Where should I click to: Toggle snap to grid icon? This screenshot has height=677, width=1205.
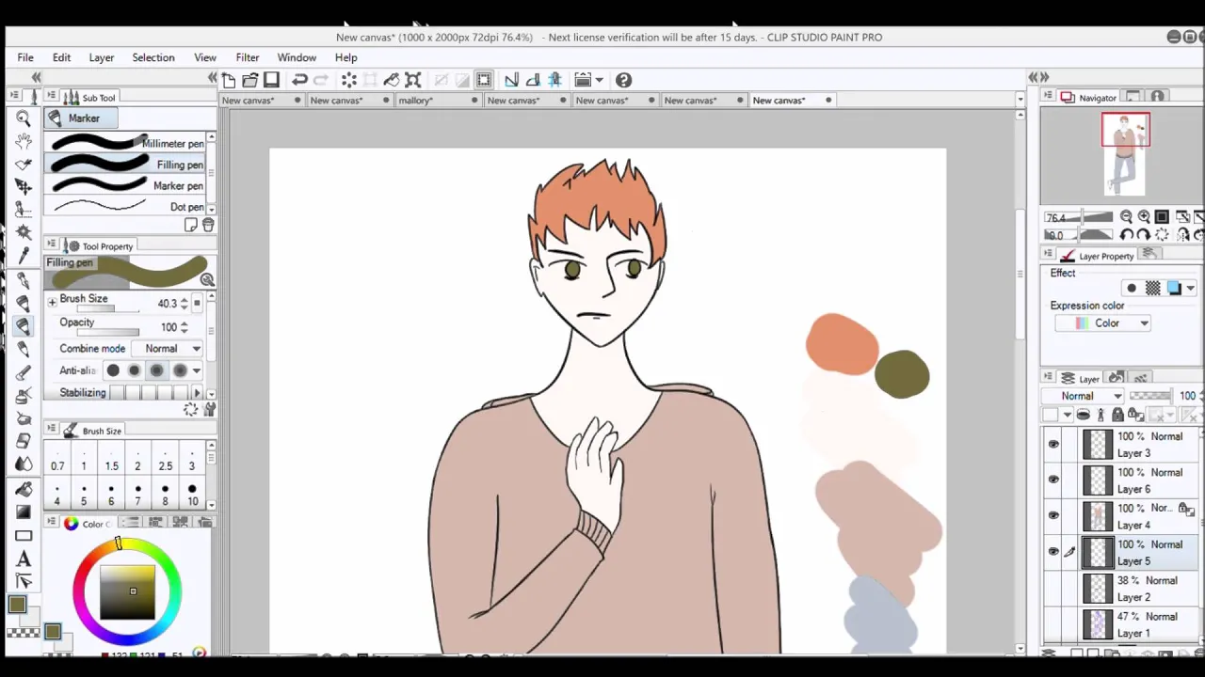554,80
